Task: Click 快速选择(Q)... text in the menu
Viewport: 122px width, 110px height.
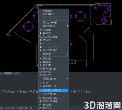Action: coord(51,98)
